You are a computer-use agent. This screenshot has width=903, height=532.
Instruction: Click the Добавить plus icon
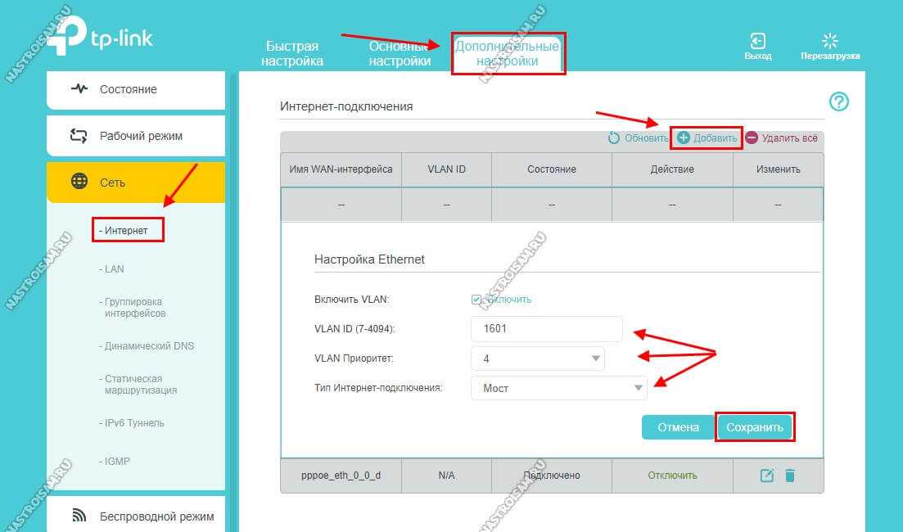pos(684,138)
